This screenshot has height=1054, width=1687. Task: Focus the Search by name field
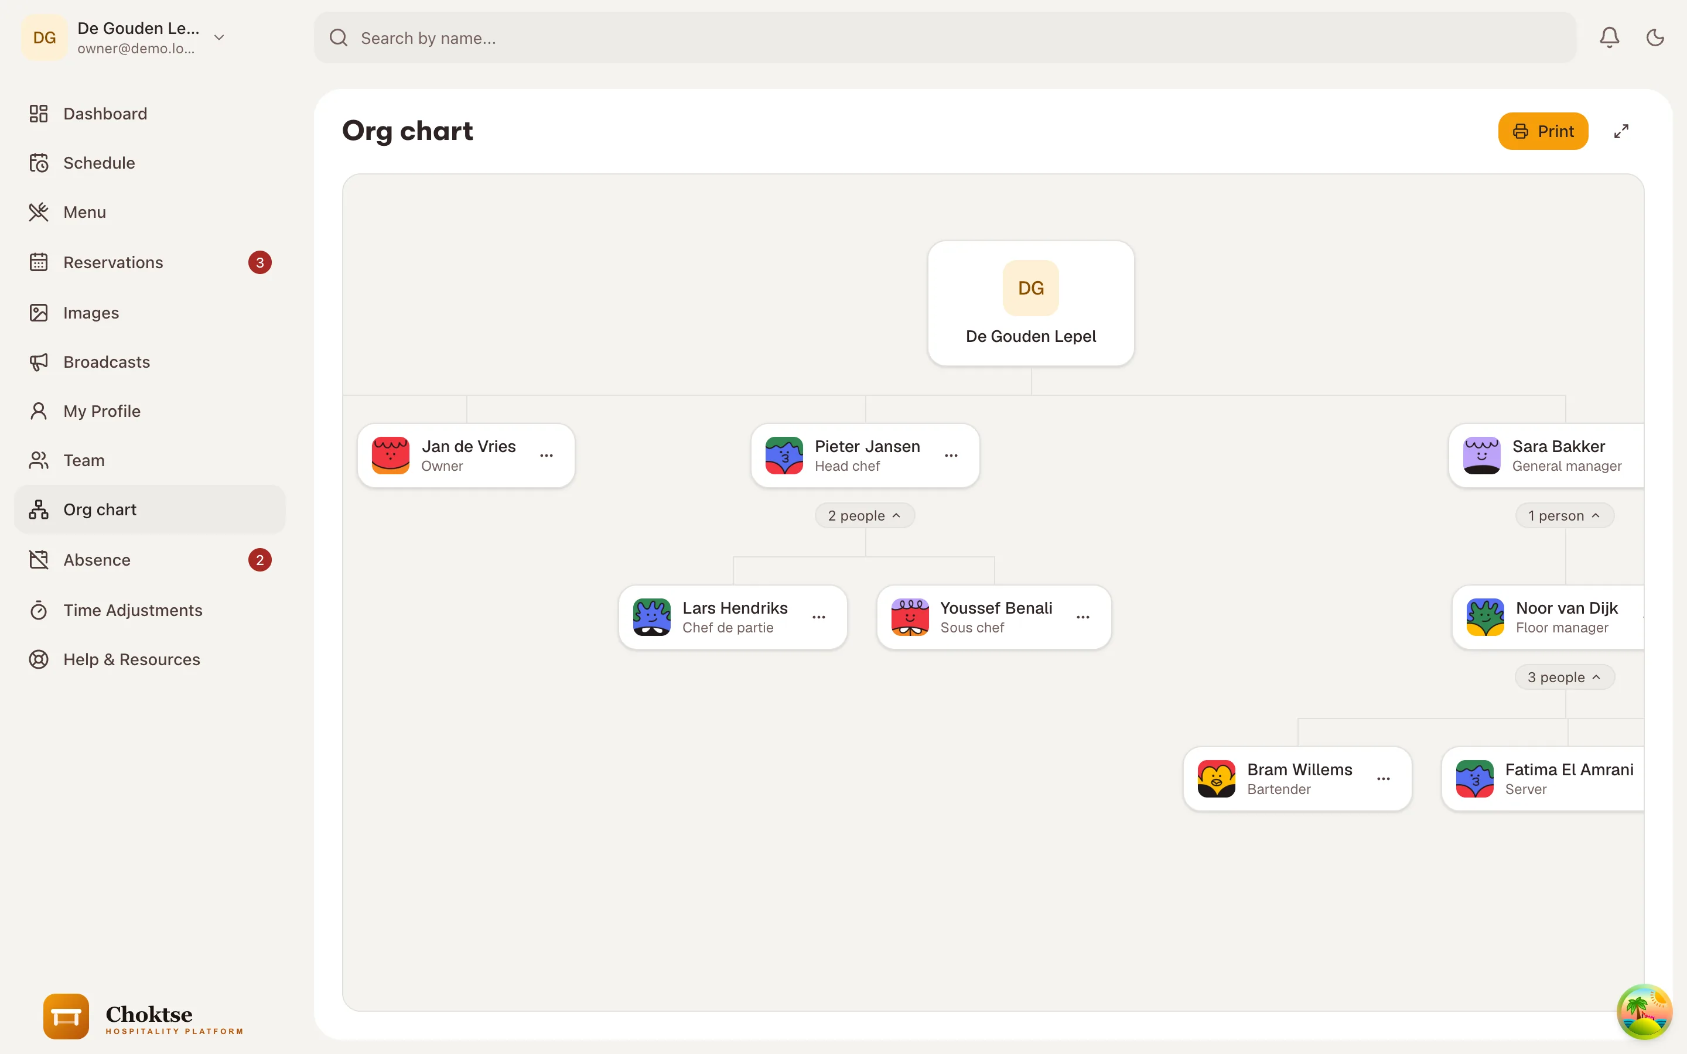coord(945,37)
